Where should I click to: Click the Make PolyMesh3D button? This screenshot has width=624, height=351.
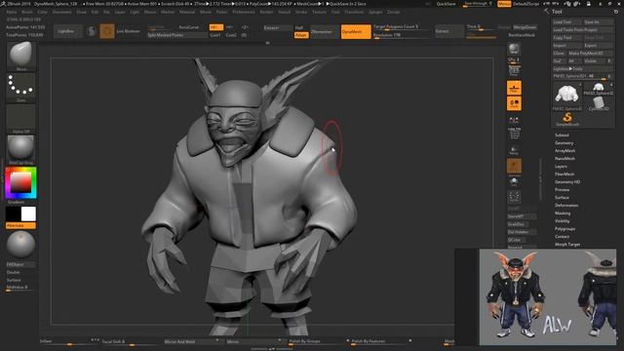coord(590,53)
